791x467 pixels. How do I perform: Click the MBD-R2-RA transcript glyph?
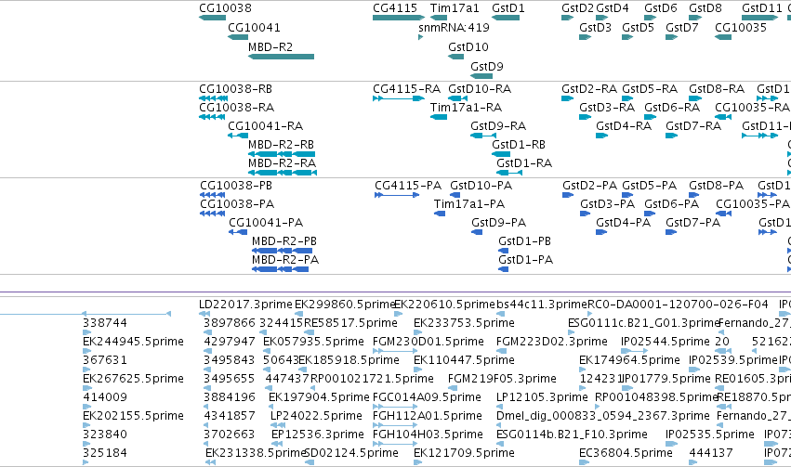(283, 173)
